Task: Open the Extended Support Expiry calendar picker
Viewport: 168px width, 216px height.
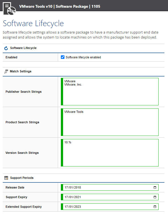Action: [155, 207]
